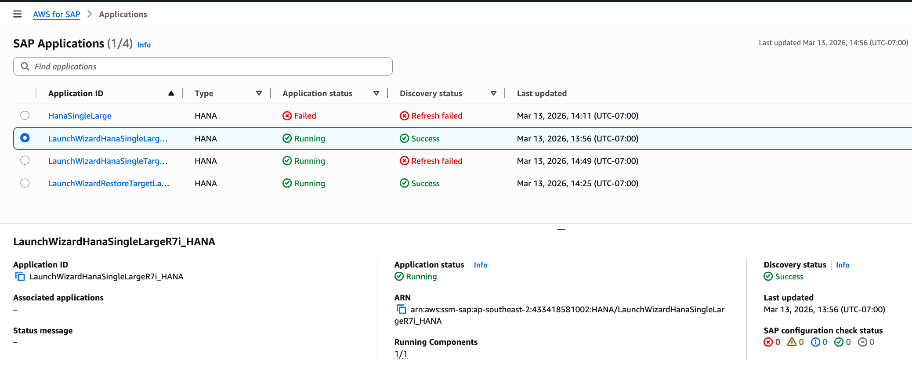Click the detail heading LaunchWizardHanaSingleLargeR7i_HANA

(x=114, y=242)
